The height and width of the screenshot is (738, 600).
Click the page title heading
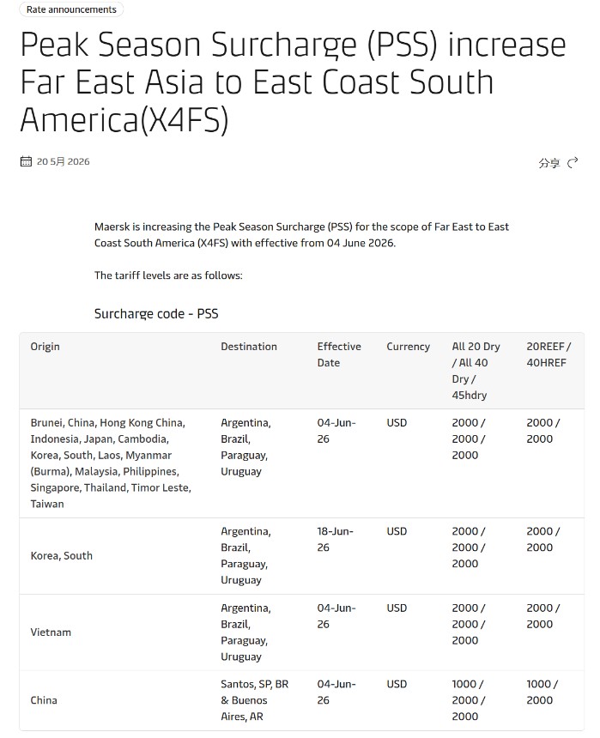click(293, 82)
